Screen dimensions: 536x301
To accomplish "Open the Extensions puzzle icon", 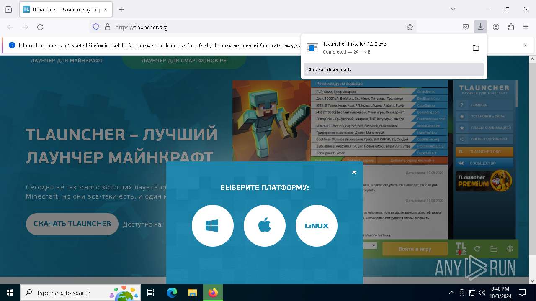I will [511, 27].
